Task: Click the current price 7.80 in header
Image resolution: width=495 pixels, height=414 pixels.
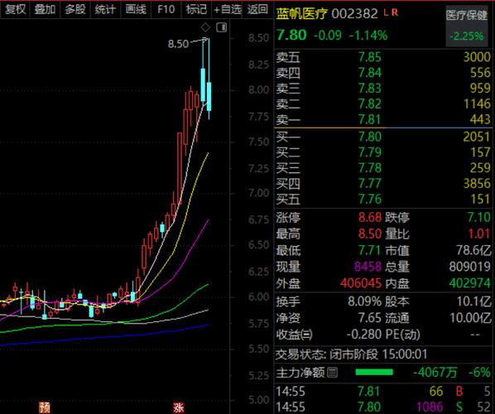Action: tap(291, 35)
